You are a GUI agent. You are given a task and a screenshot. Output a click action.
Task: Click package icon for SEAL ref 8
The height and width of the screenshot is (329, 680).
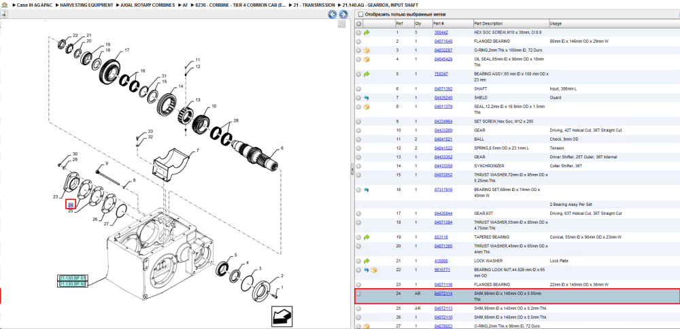[367, 107]
